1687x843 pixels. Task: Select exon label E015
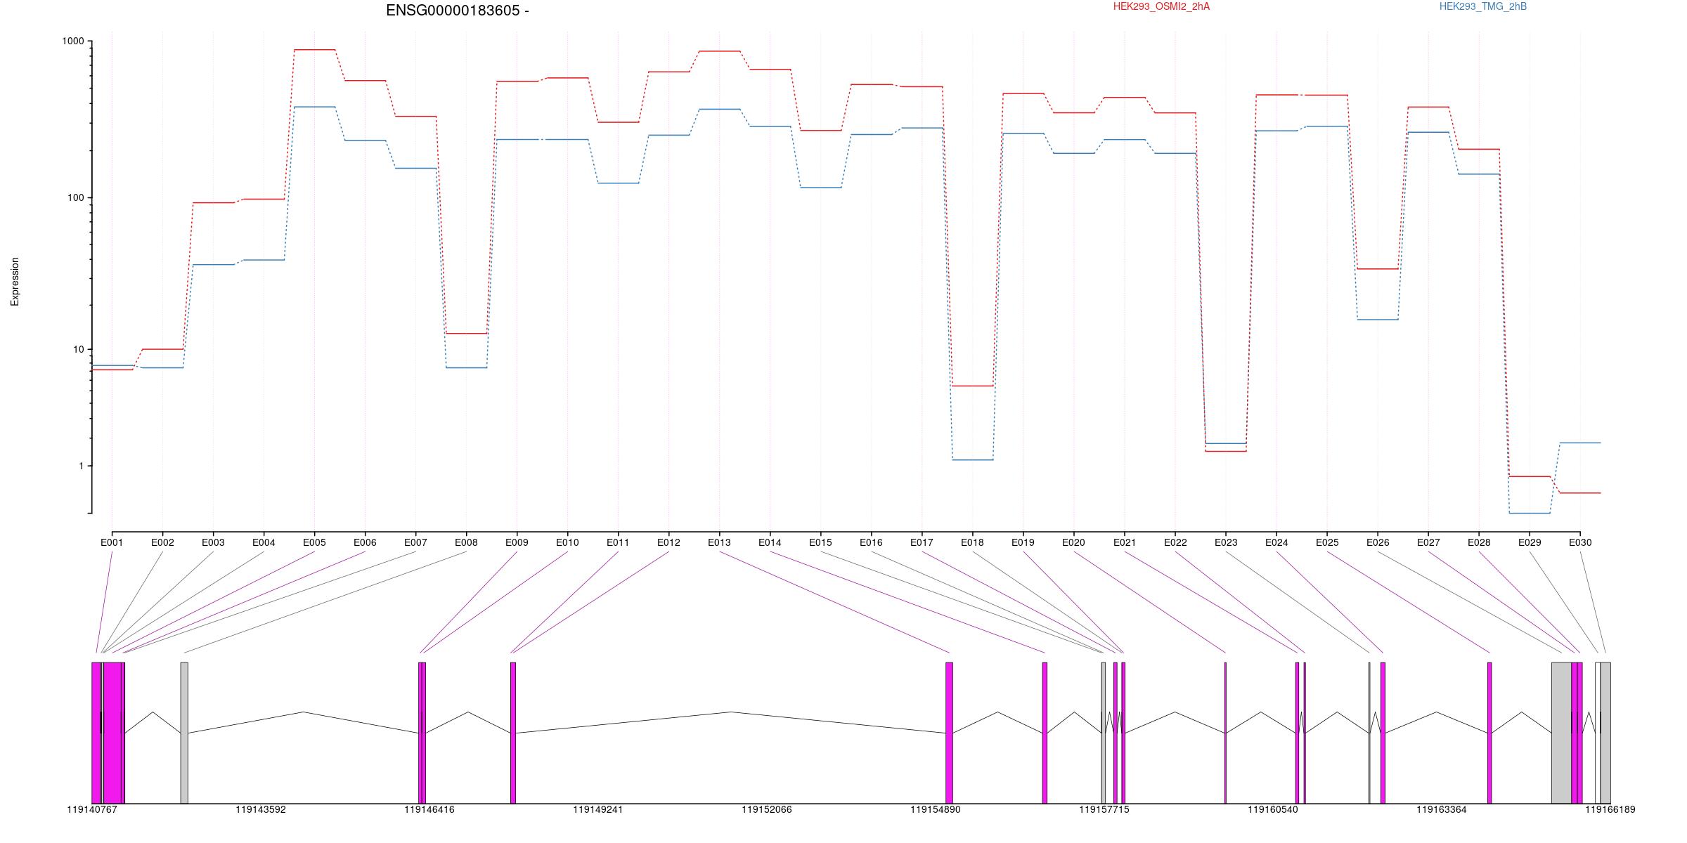pyautogui.click(x=820, y=542)
